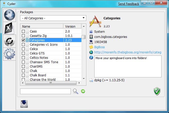Click the dpkg (>= 1.13.25-5) dependency text
Viewport: 169px width, 113px height.
pos(109,80)
